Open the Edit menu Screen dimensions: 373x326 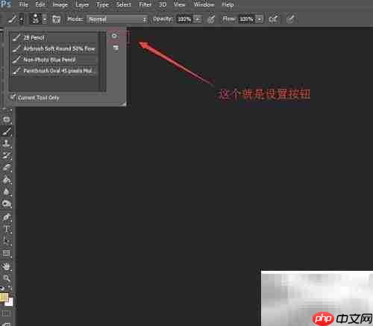tap(40, 4)
